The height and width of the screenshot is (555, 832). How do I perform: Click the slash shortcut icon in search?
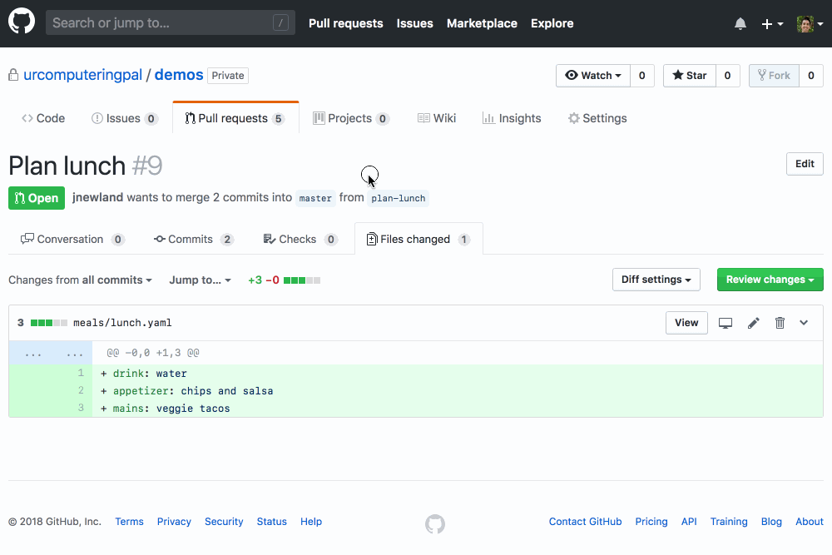pyautogui.click(x=280, y=23)
